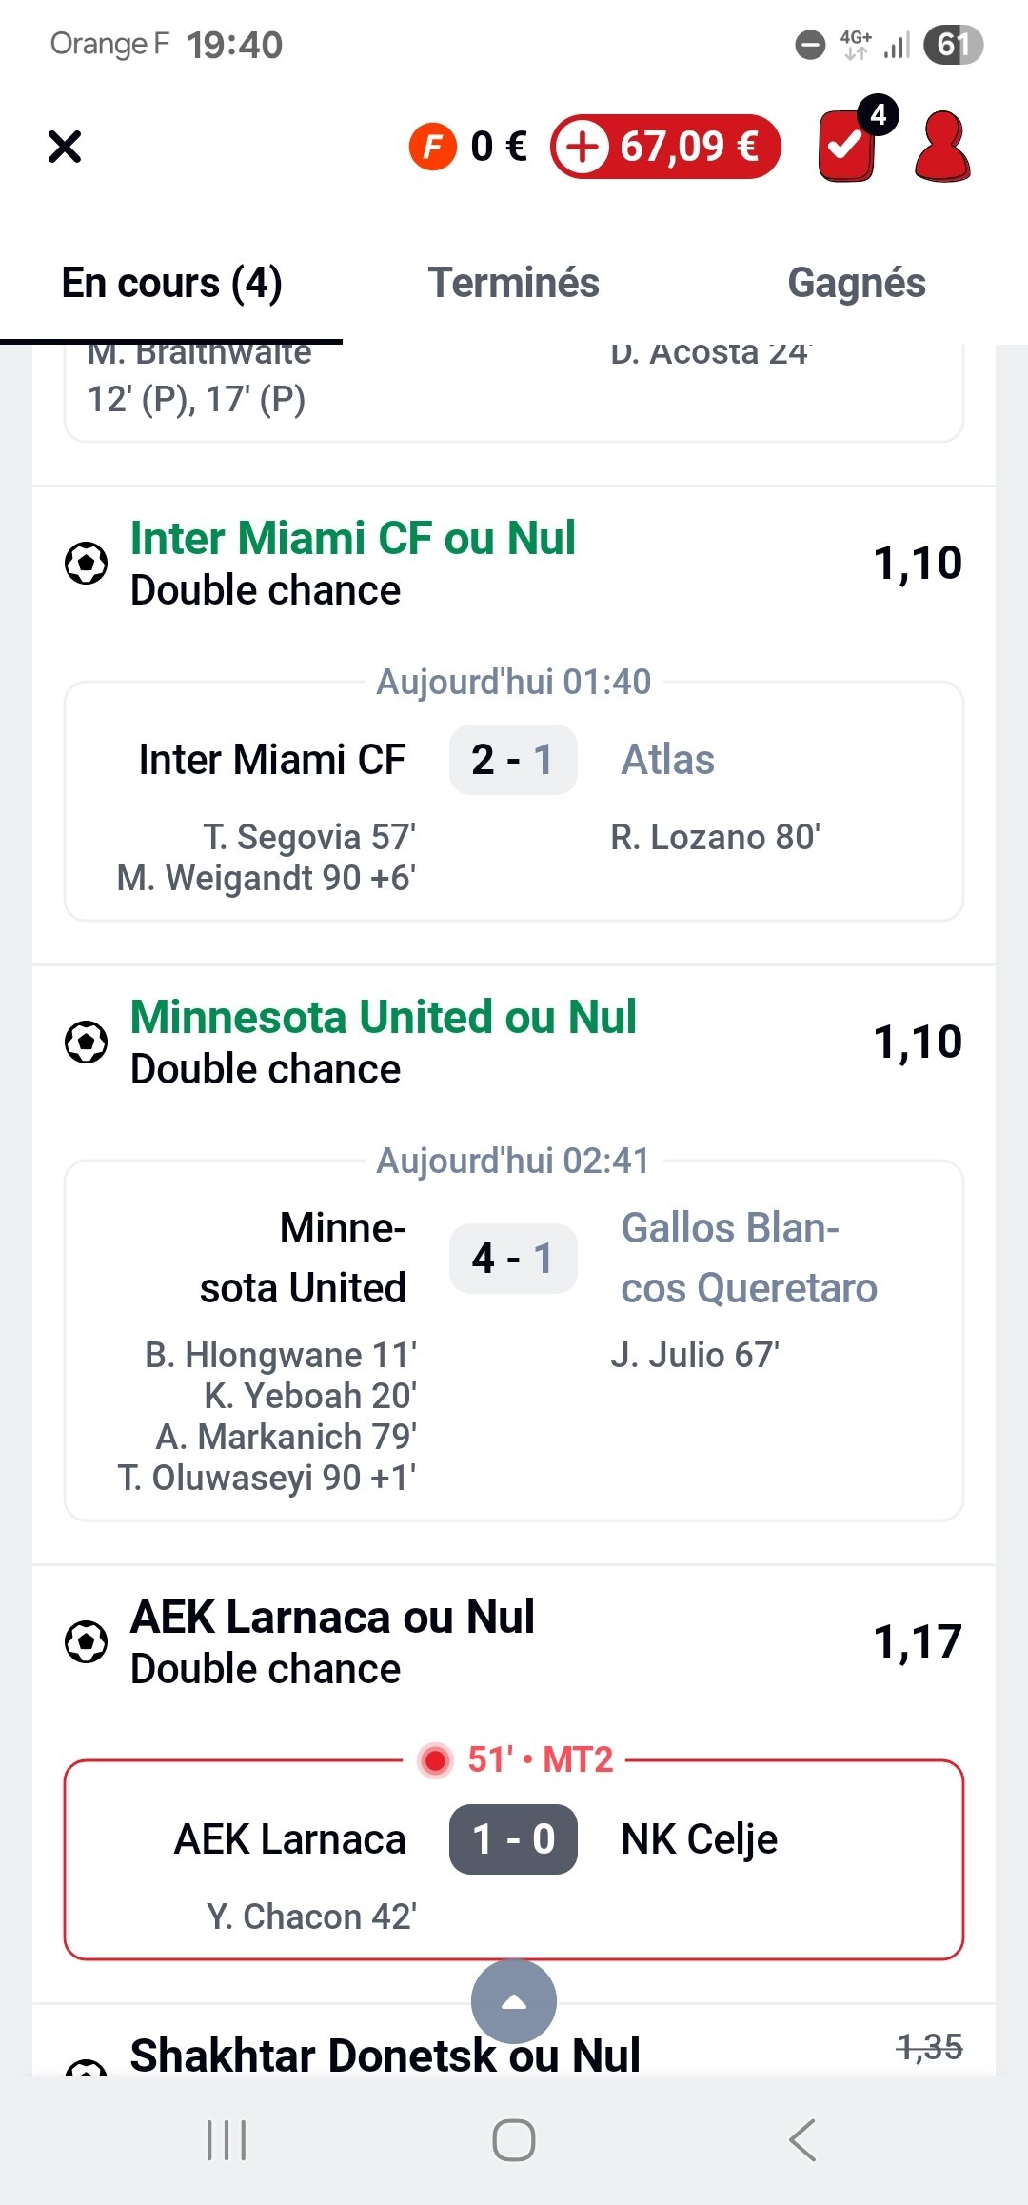Tap the soccer ball icon beside Minnesota United bet
The height and width of the screenshot is (2205, 1028).
coord(86,1043)
